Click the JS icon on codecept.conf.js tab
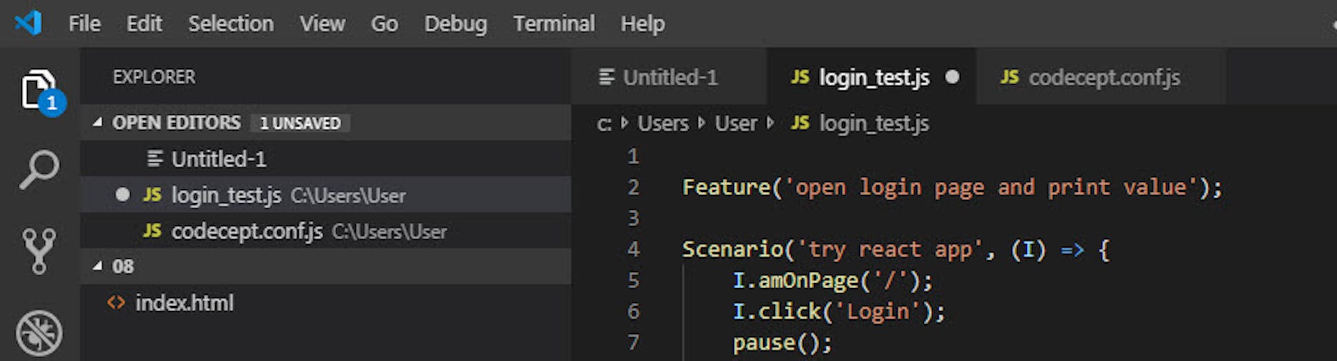1337x361 pixels. click(x=1009, y=77)
